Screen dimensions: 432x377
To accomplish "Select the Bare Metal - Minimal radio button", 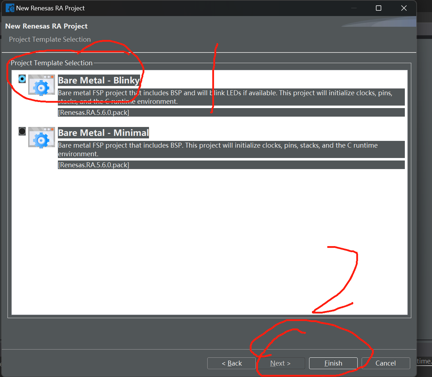I will [22, 131].
